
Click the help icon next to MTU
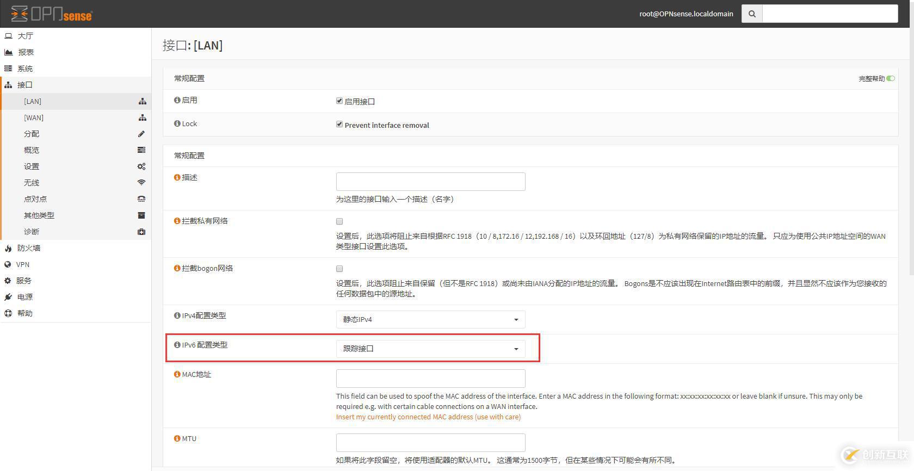tap(177, 438)
